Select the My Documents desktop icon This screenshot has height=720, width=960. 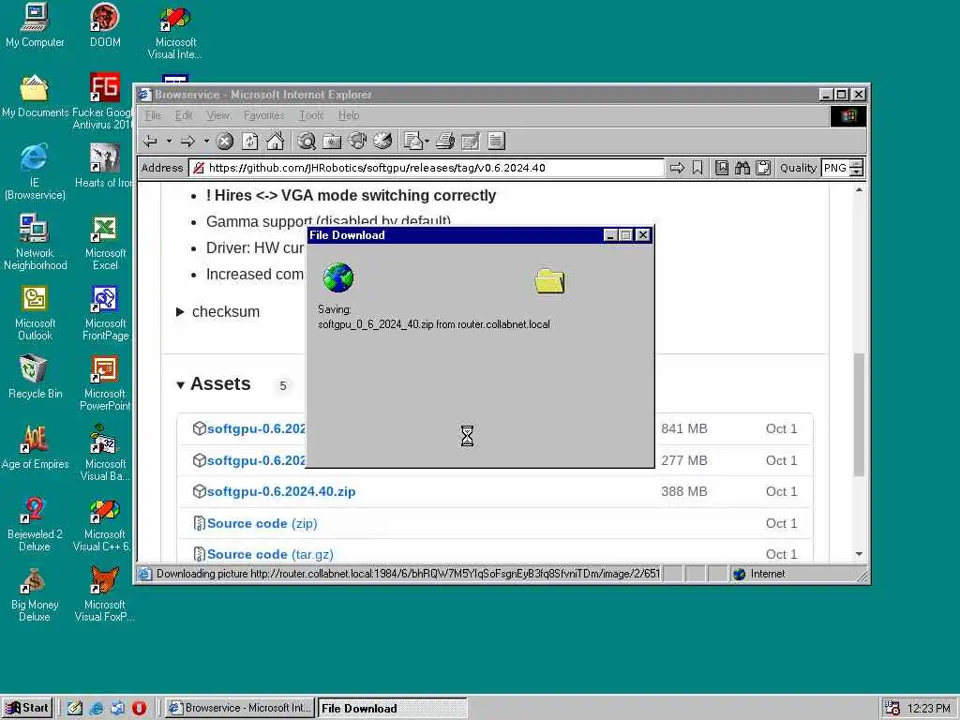click(x=35, y=97)
